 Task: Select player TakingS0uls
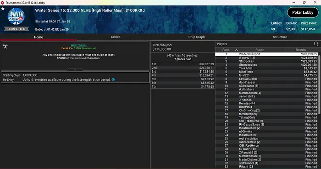[266, 117]
